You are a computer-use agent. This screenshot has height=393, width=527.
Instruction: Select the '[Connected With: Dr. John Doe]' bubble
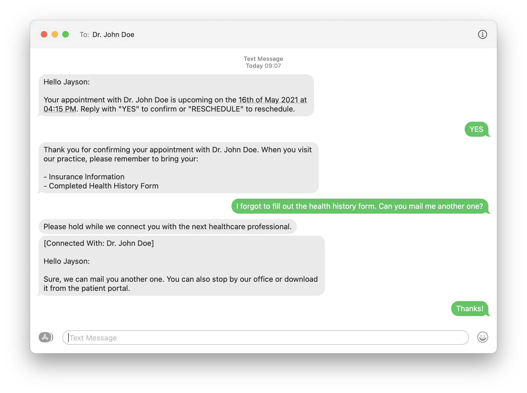[x=99, y=243]
